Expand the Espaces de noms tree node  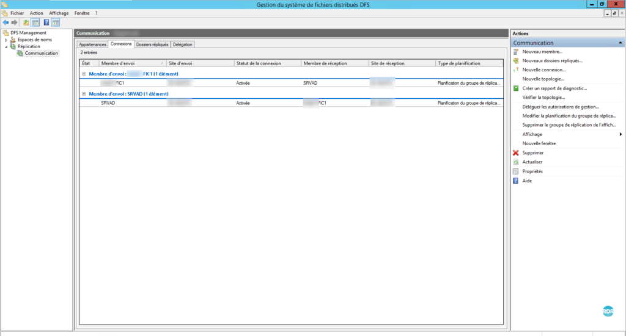click(6, 40)
